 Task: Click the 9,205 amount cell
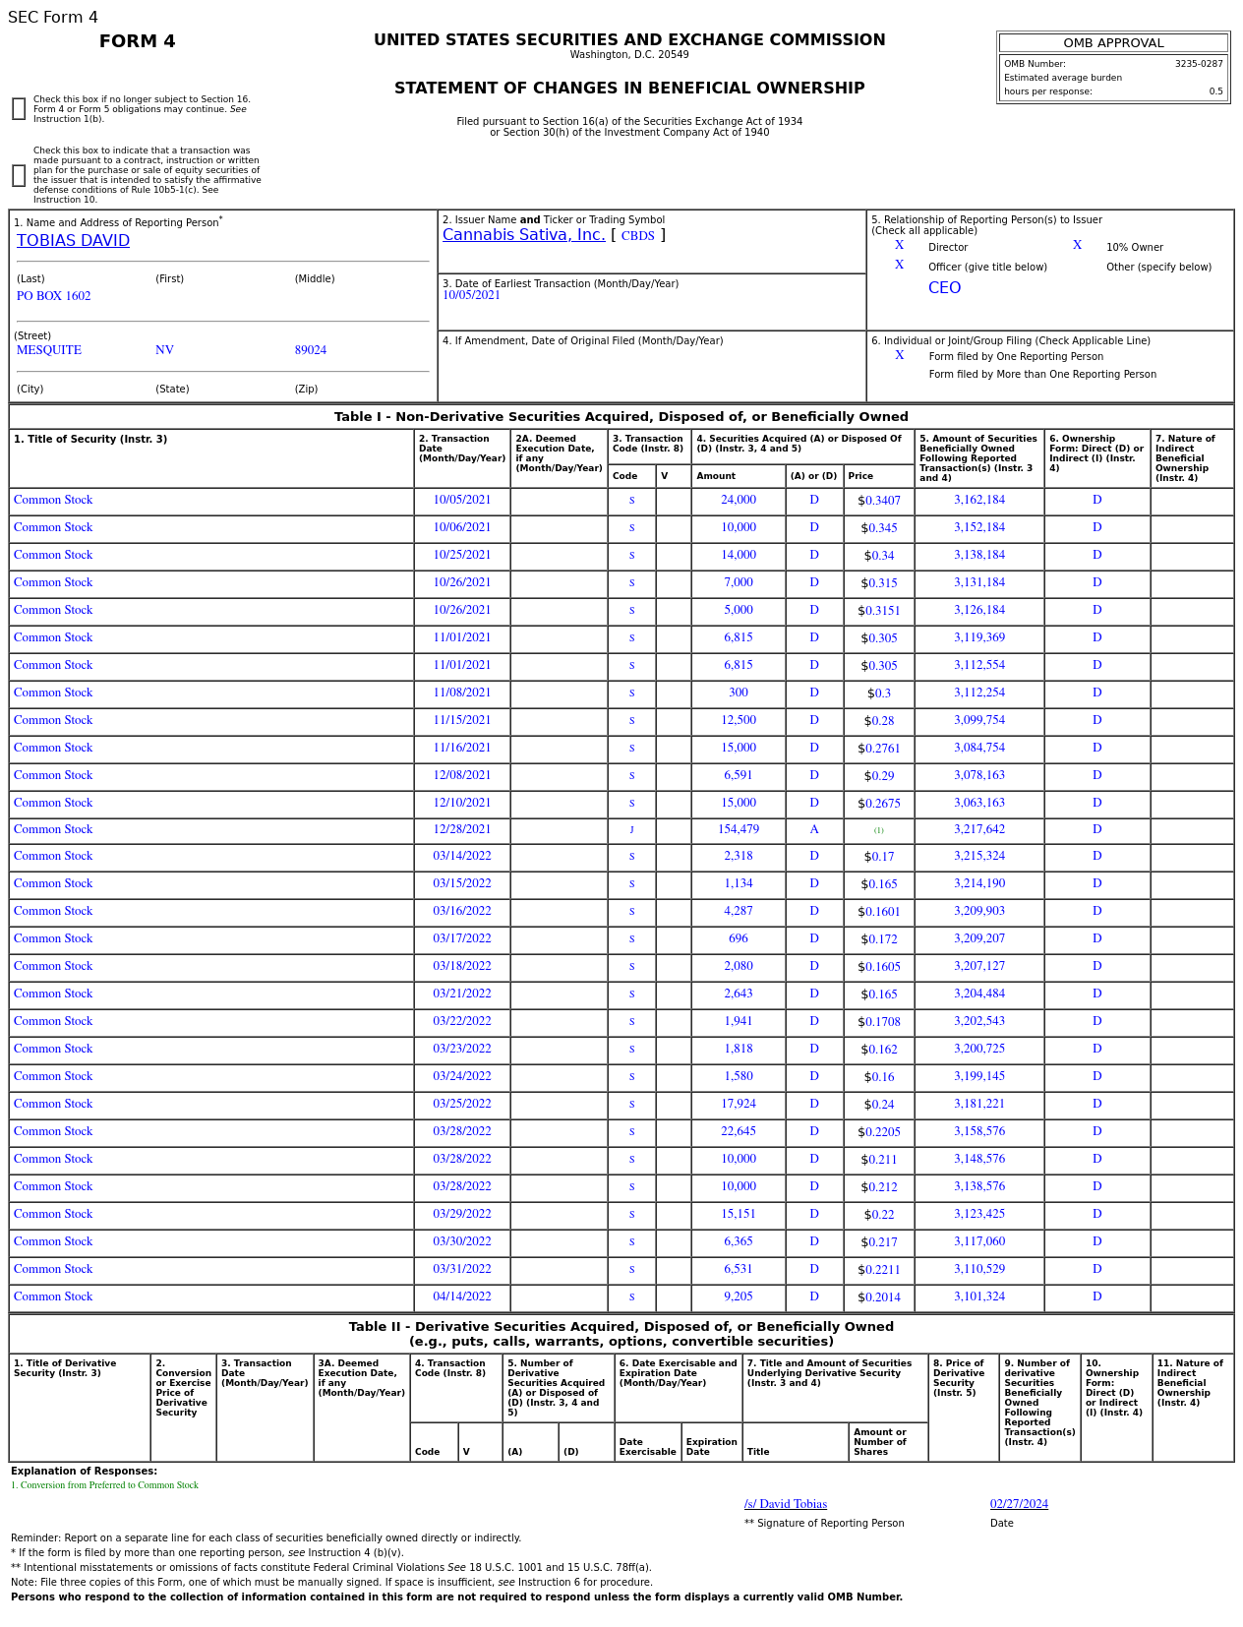[739, 1297]
